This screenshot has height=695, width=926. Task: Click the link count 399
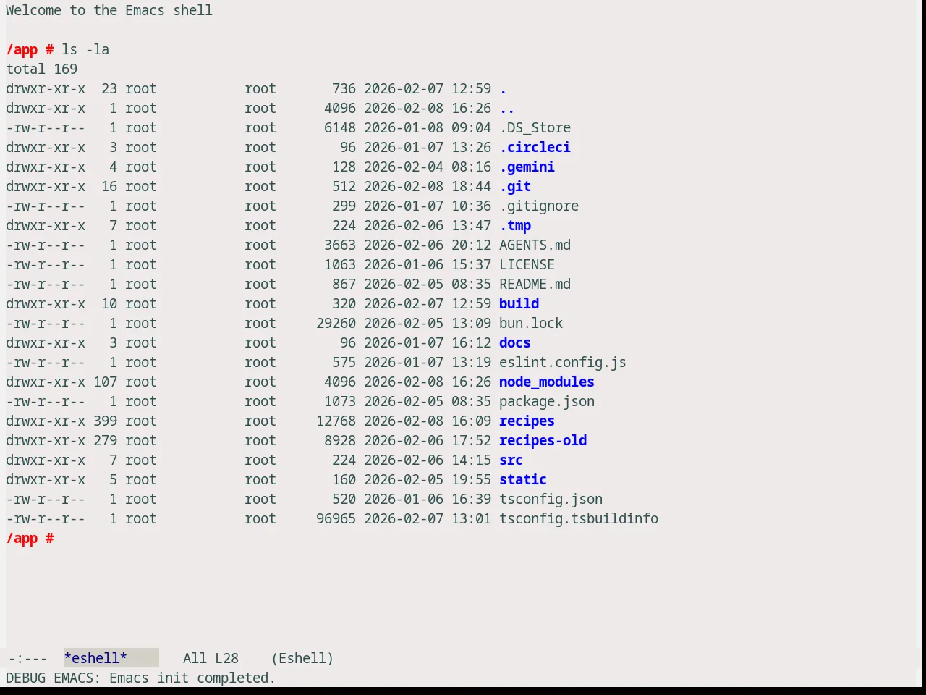105,421
